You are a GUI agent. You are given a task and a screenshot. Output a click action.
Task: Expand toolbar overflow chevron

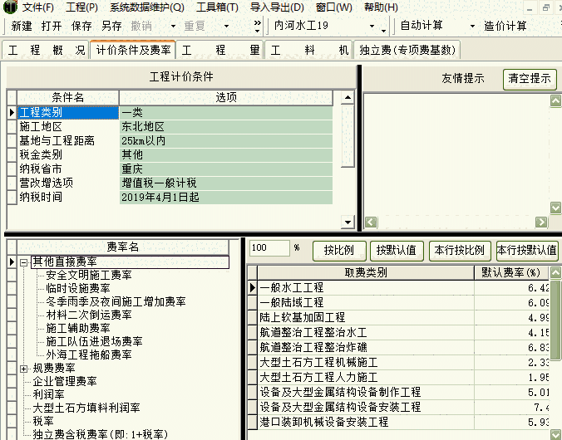[x=258, y=26]
